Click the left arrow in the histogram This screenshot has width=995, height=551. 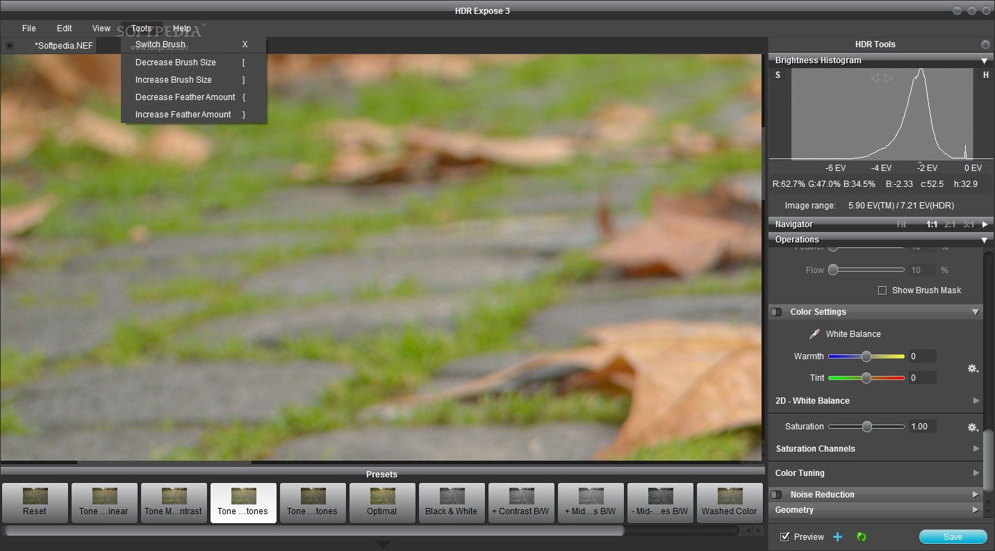click(875, 79)
